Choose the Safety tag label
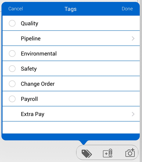Viewport: 142px width, 162px height. pos(29,69)
